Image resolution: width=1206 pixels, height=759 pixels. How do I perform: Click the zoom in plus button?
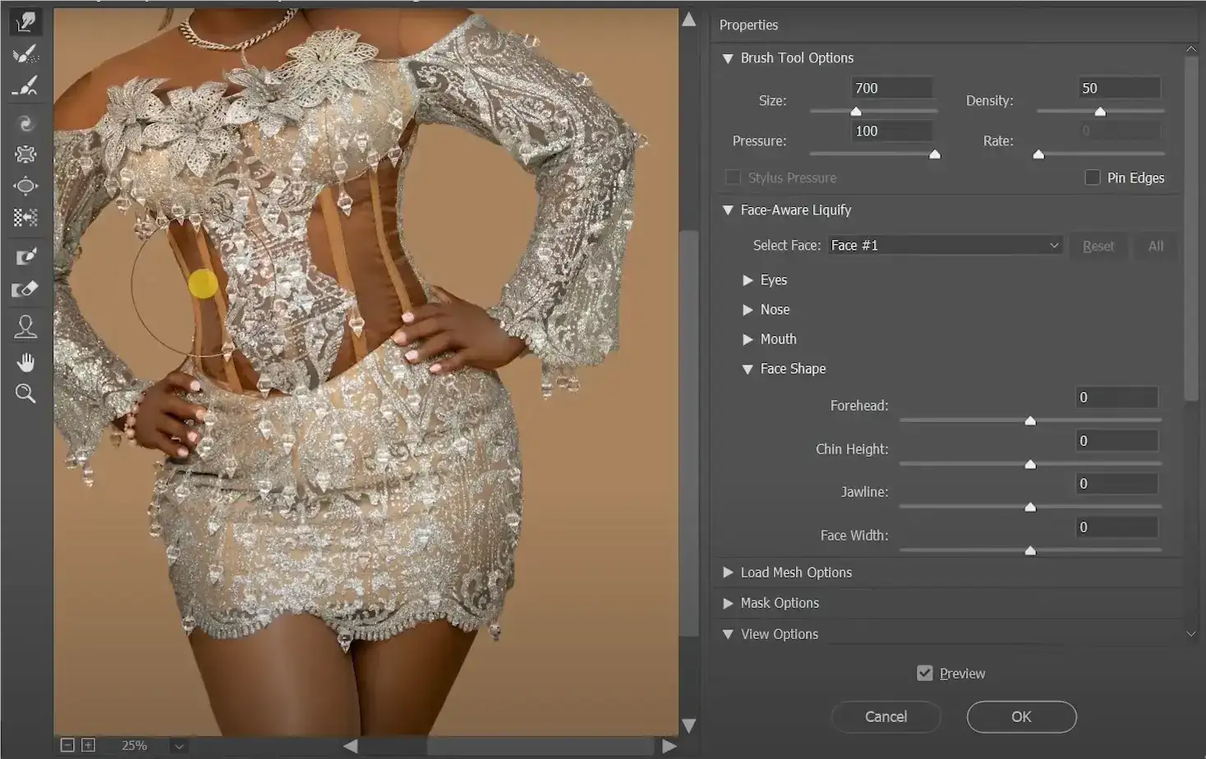tap(88, 745)
